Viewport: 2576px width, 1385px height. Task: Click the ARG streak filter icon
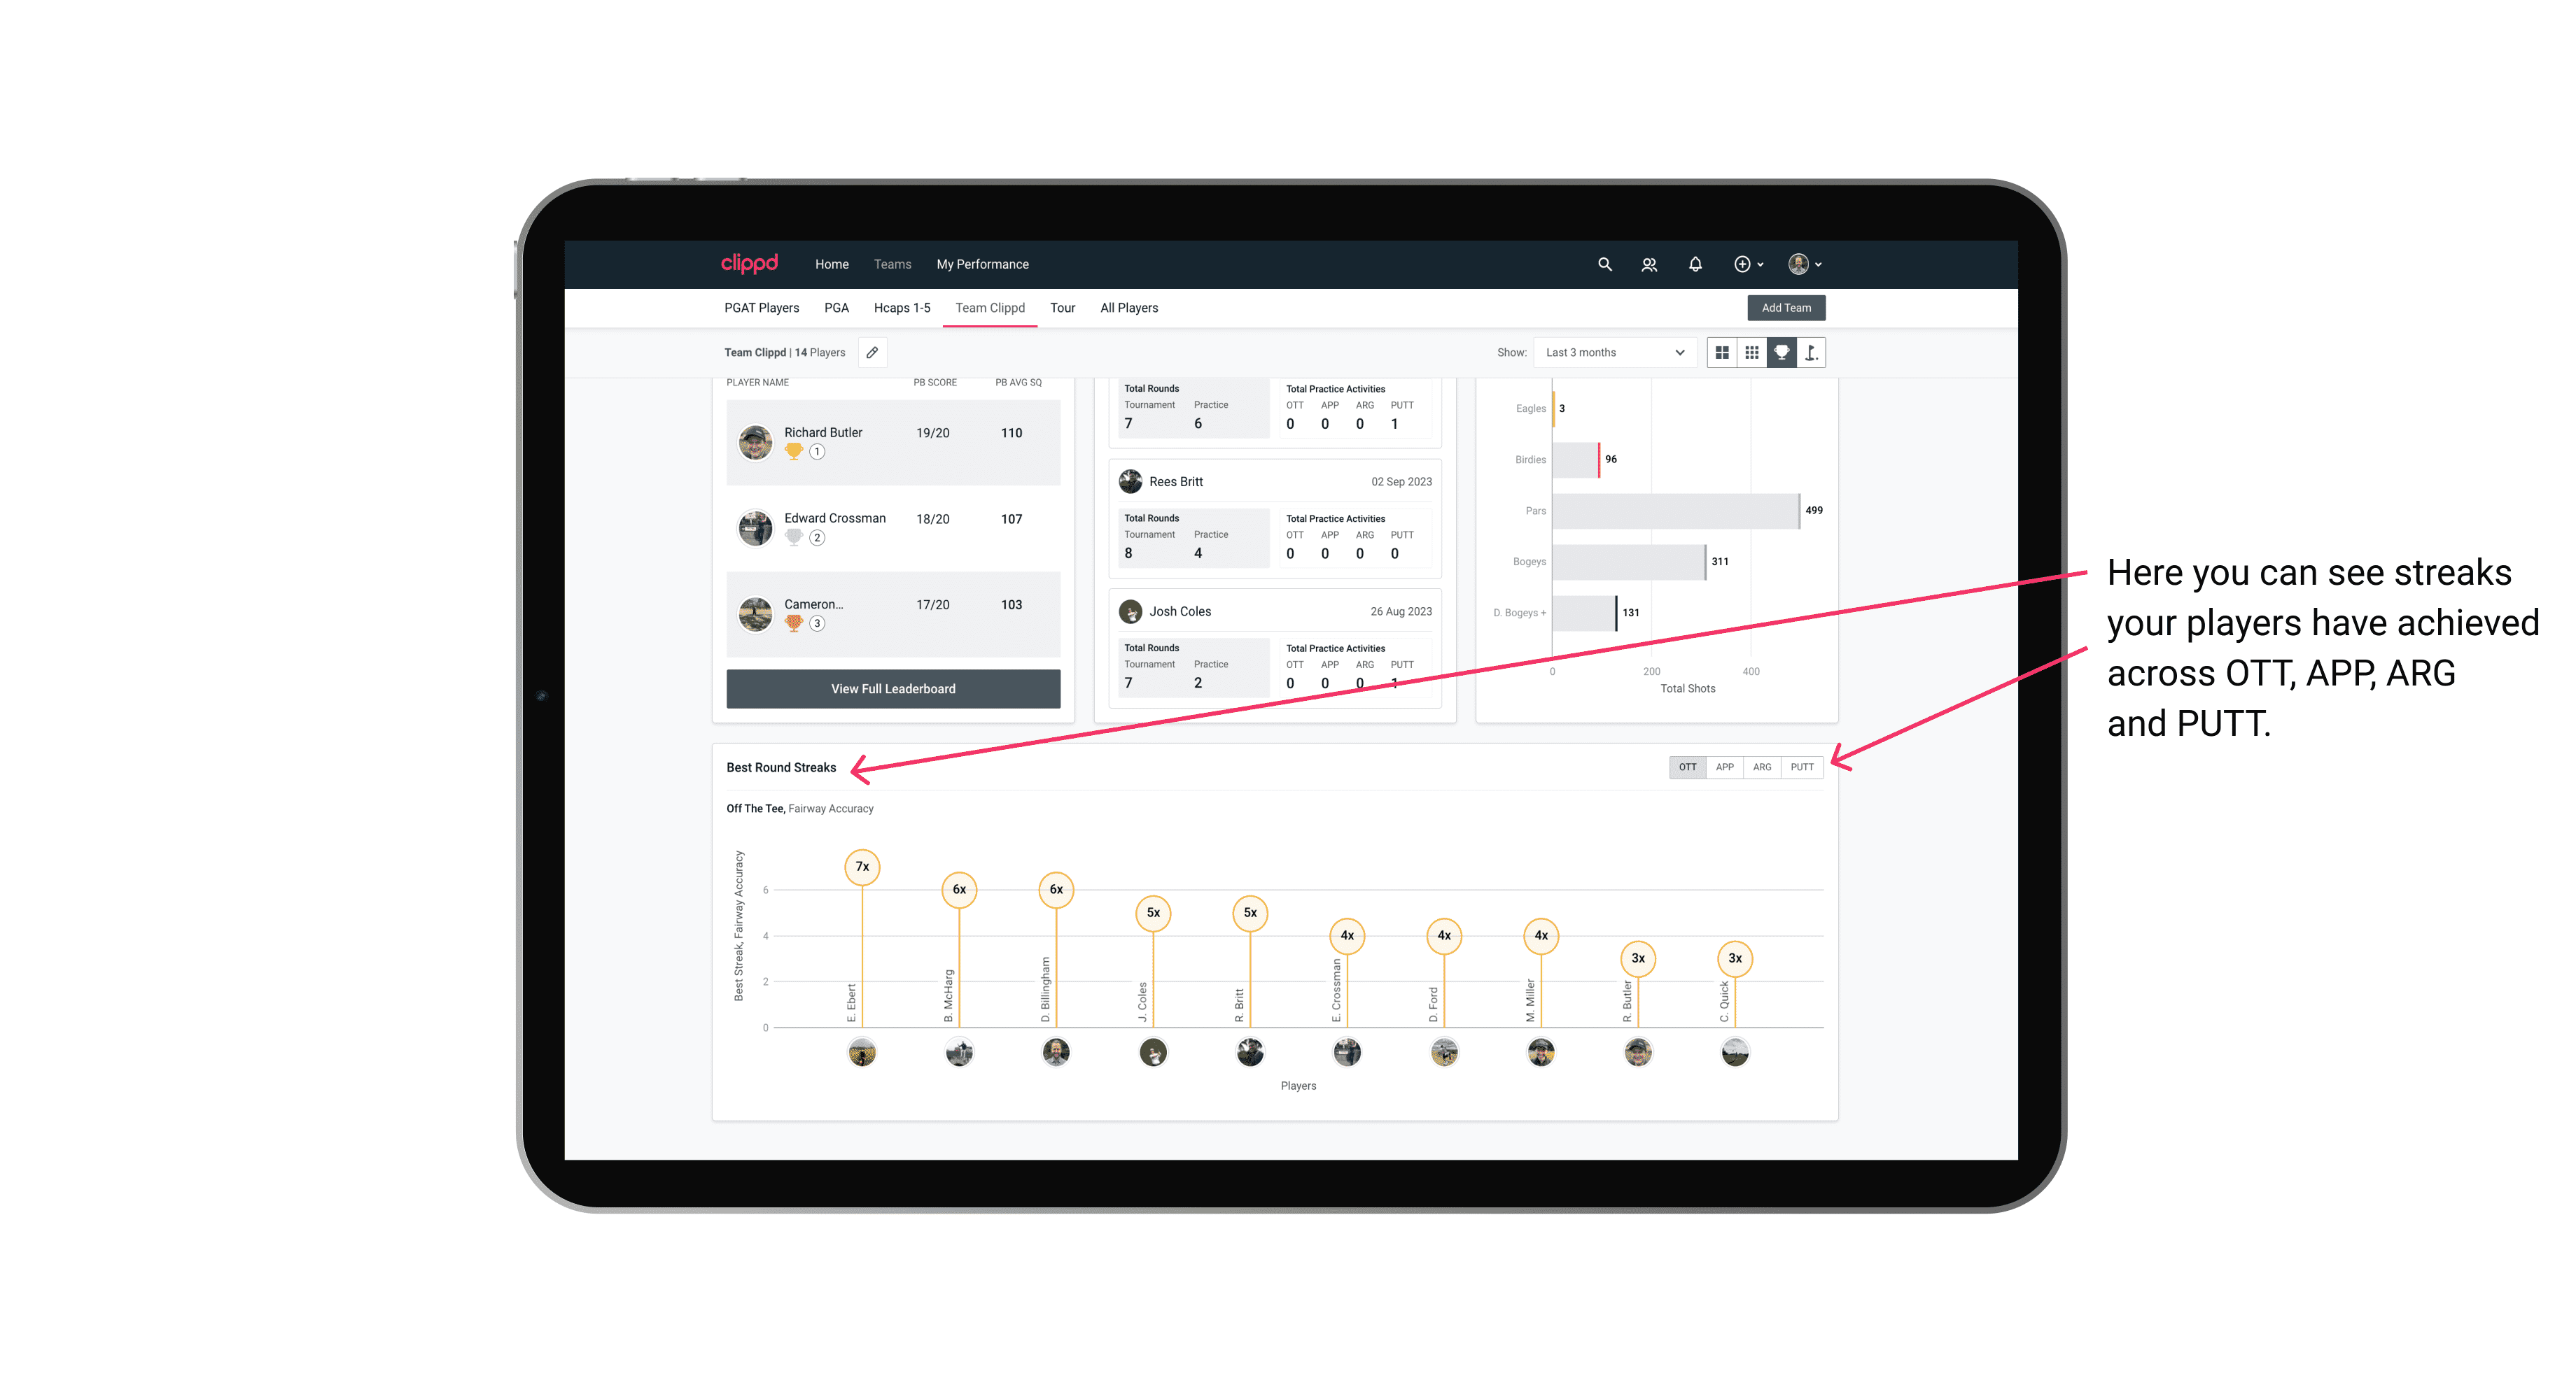coord(1764,766)
